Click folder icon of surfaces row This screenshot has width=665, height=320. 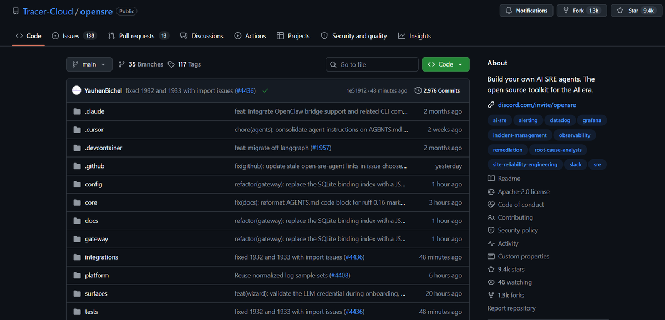pos(77,294)
